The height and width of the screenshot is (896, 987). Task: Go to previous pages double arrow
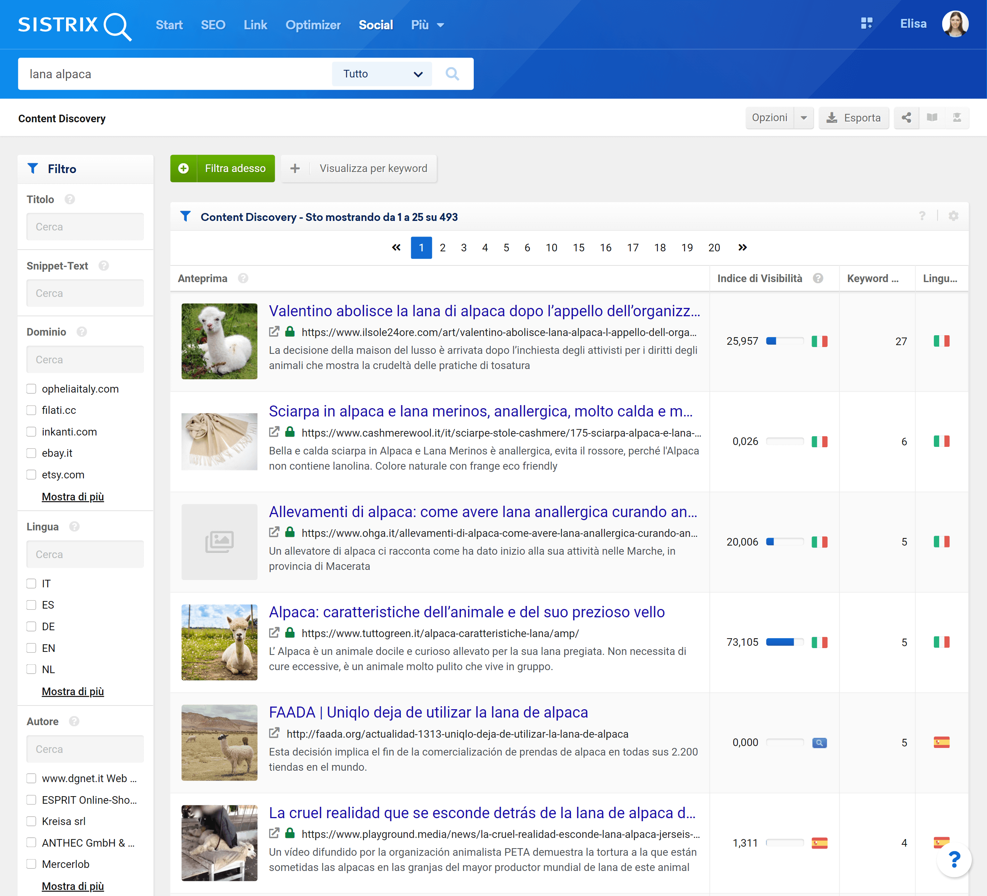click(396, 248)
